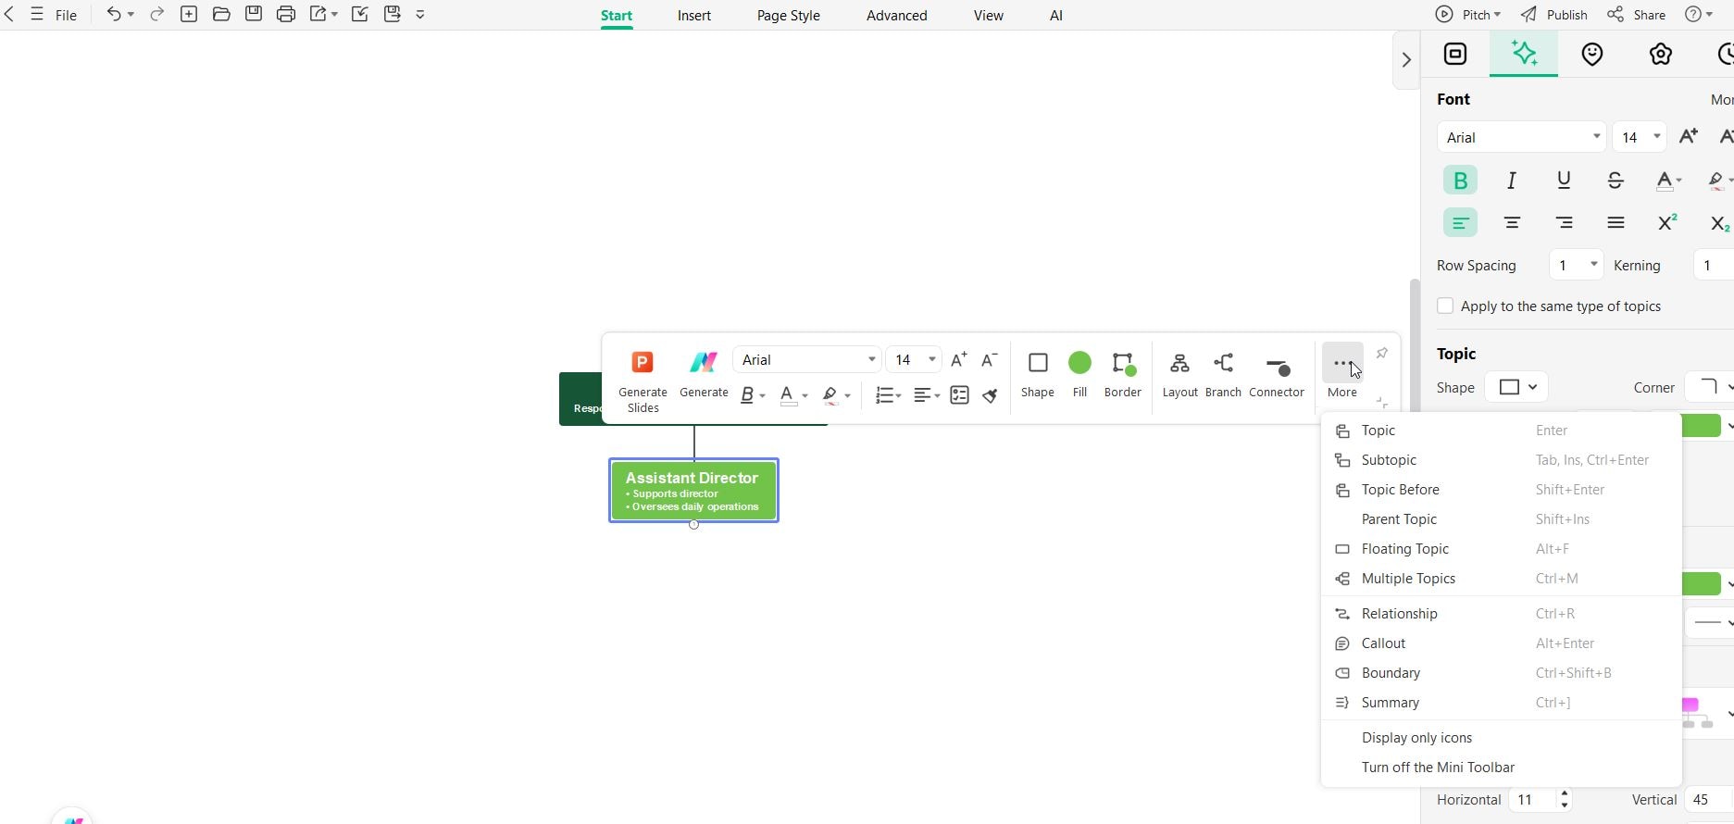Open font size 14 dropdown in right panel

pos(1639,137)
